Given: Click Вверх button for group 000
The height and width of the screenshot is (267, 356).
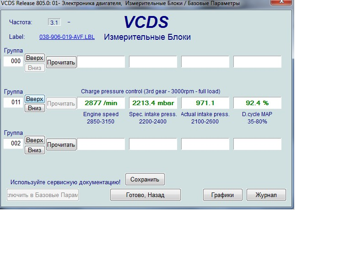Looking at the screenshot, I should [x=34, y=58].
